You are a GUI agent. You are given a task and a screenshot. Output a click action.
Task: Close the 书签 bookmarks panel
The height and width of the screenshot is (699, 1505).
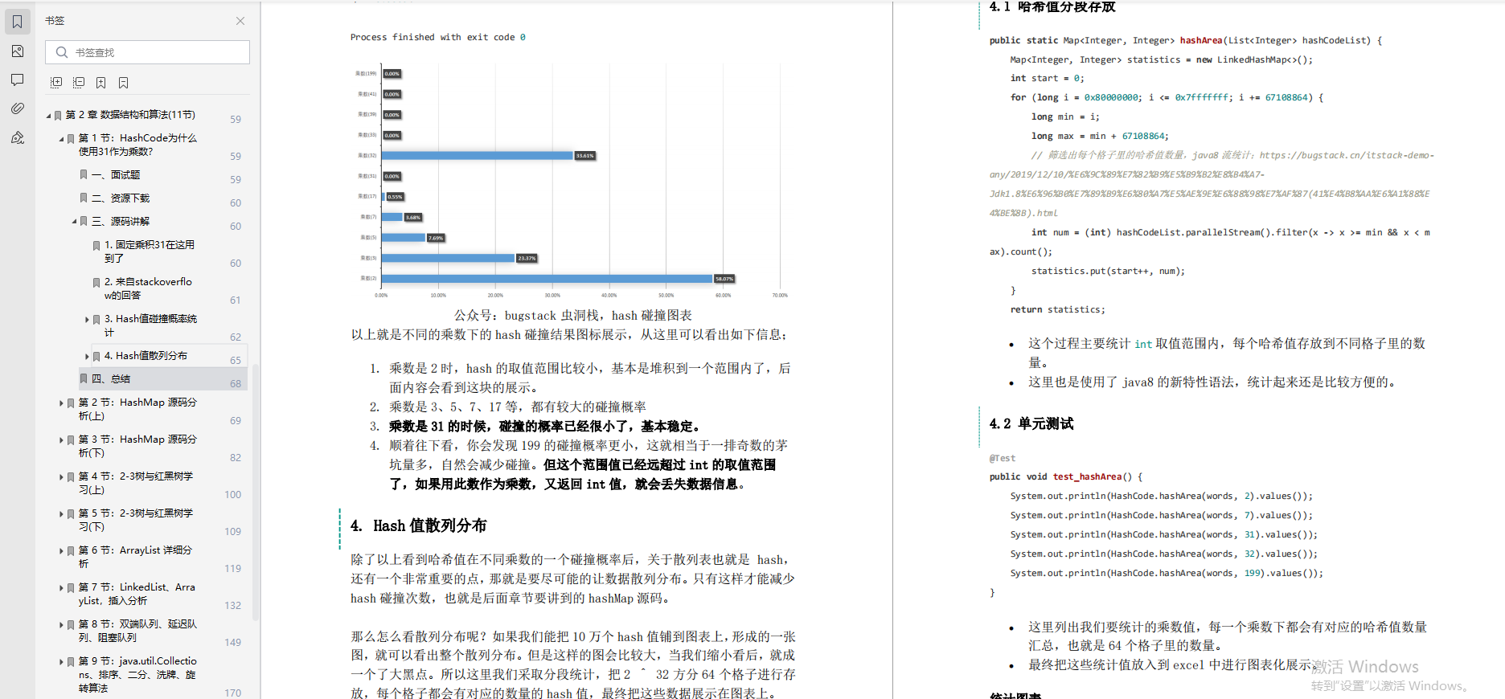coord(240,21)
